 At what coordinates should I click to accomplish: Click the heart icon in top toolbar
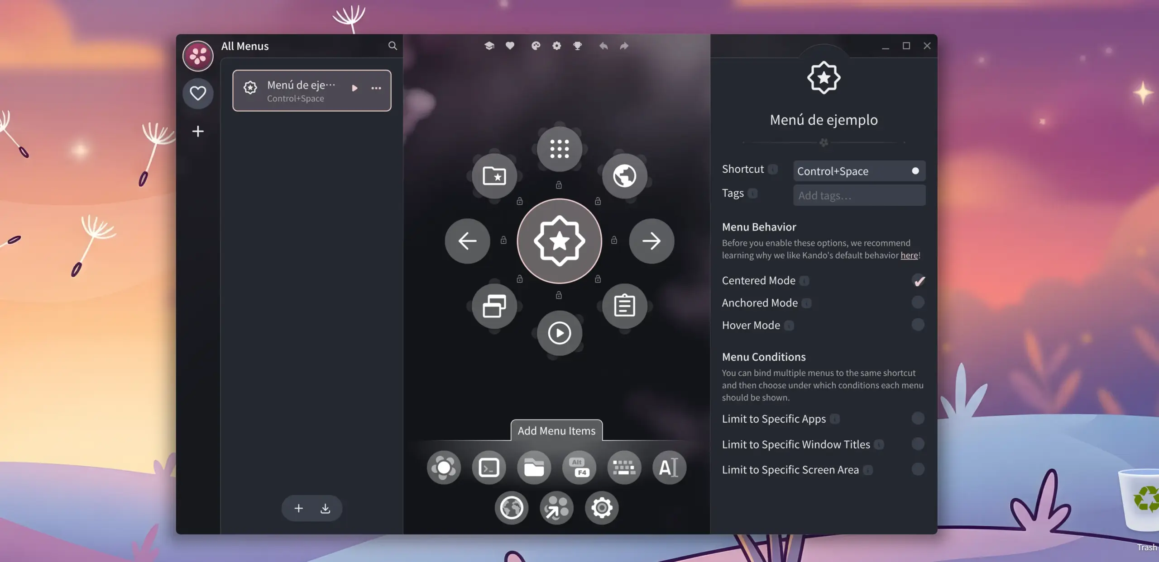click(x=510, y=46)
